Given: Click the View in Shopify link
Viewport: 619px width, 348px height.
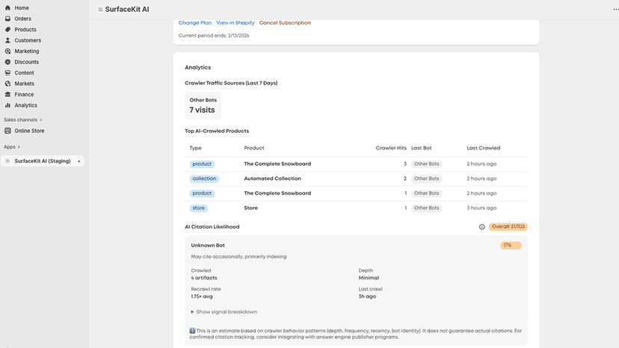Looking at the screenshot, I should point(235,23).
